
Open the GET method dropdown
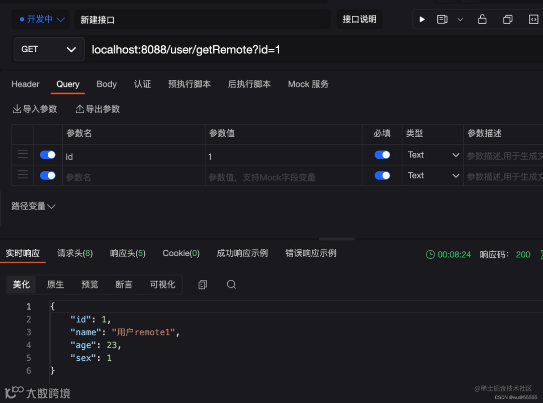click(x=49, y=49)
